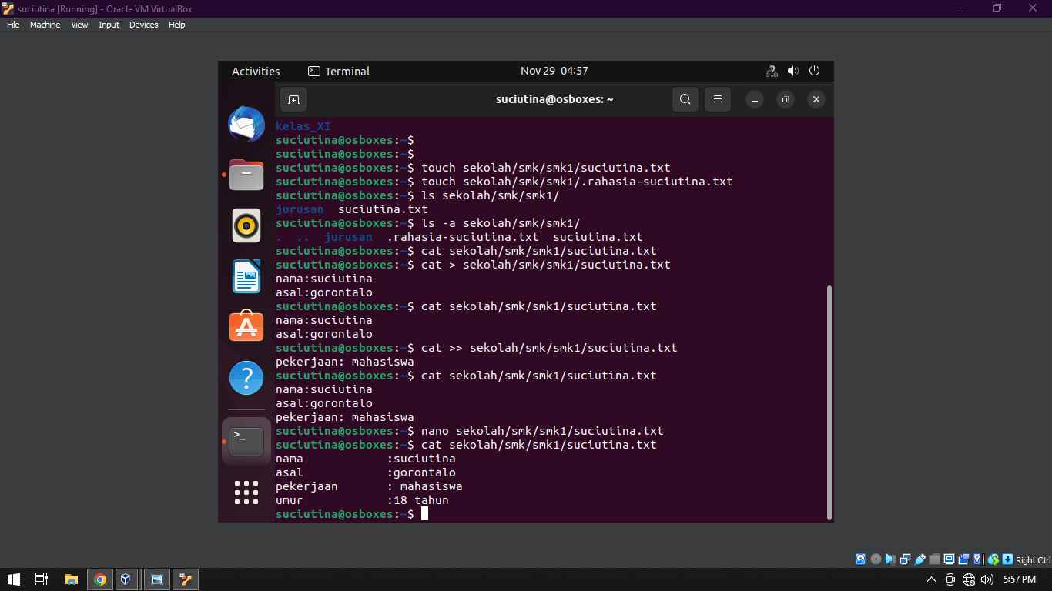Launch Rhythmbox from the Ubuntu dock
Viewport: 1052px width, 591px height.
click(x=246, y=226)
